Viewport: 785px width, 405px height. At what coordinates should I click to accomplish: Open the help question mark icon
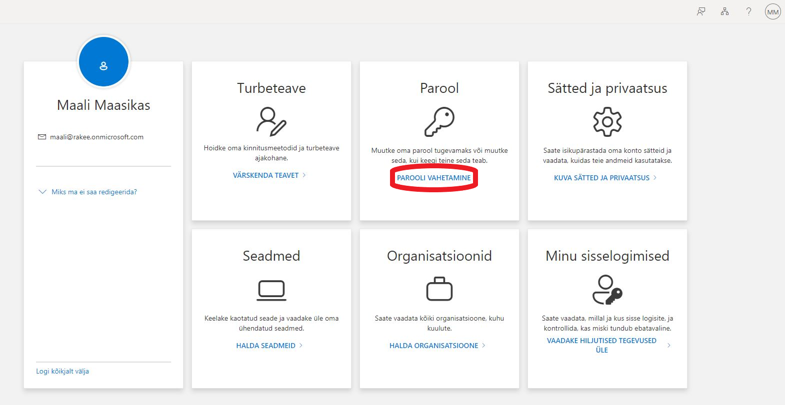point(748,11)
